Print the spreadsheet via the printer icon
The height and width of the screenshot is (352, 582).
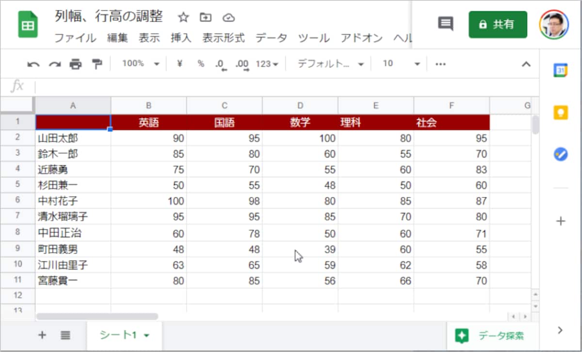pos(76,64)
